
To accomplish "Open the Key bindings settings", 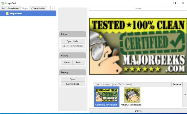I will (72, 84).
